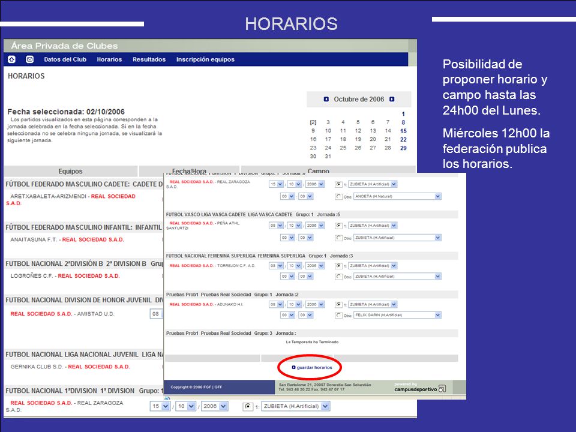Open year 2006 dropdown in background page bottom row

tap(215, 406)
